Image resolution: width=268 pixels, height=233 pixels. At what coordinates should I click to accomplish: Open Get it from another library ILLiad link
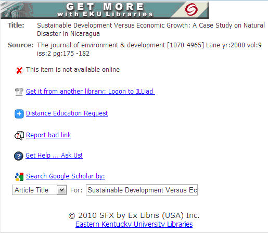(x=91, y=92)
